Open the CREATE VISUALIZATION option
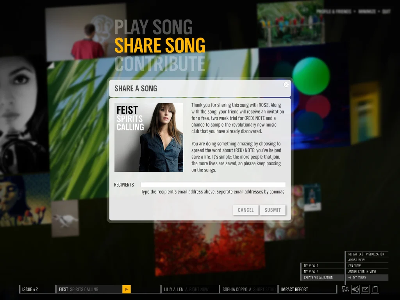400x300 pixels. 321,277
